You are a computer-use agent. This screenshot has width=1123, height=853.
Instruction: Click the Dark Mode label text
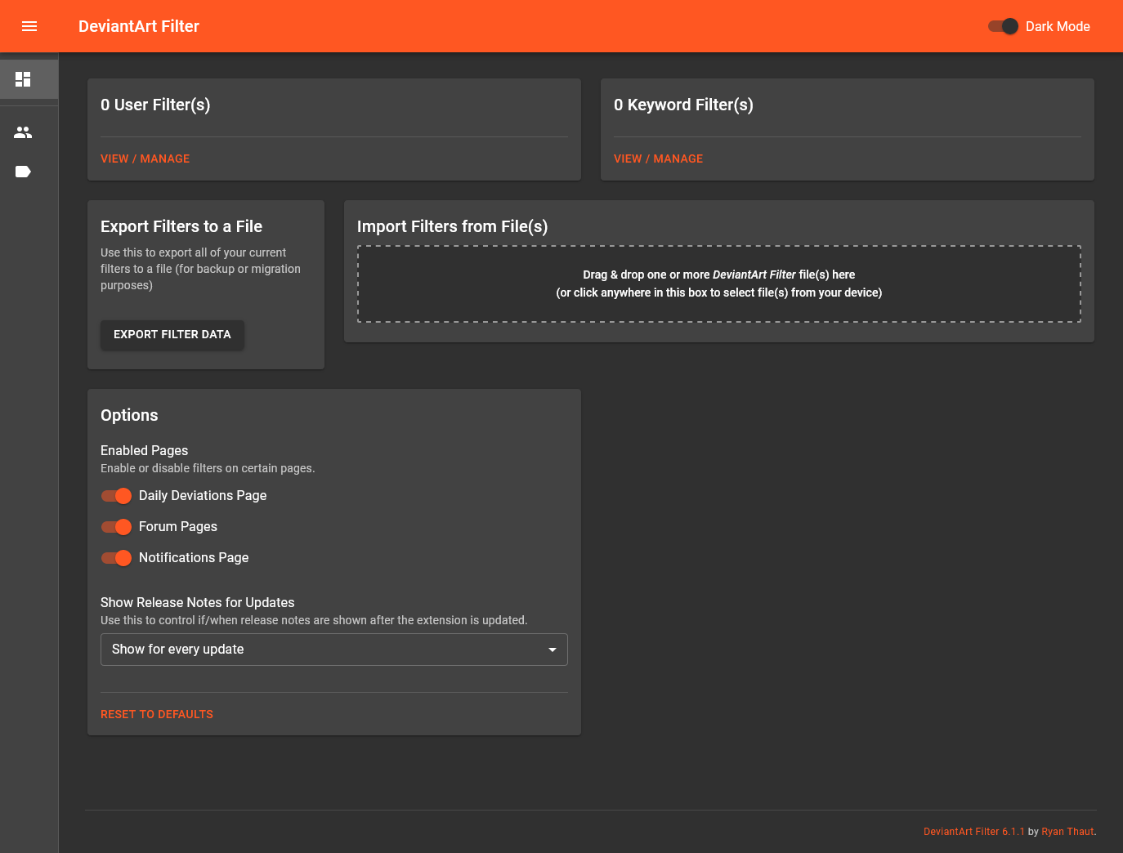pyautogui.click(x=1058, y=26)
